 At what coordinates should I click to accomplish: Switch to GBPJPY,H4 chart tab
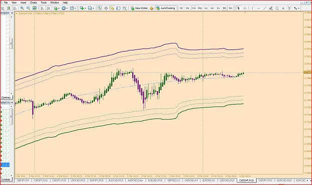click(23, 180)
